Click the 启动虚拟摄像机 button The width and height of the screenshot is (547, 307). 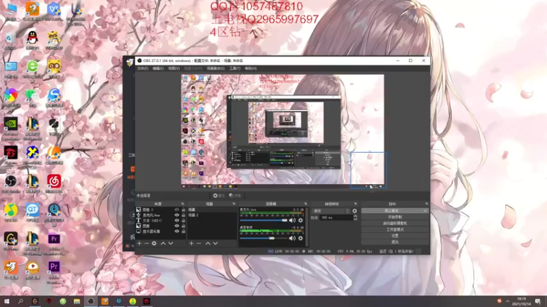pos(395,223)
